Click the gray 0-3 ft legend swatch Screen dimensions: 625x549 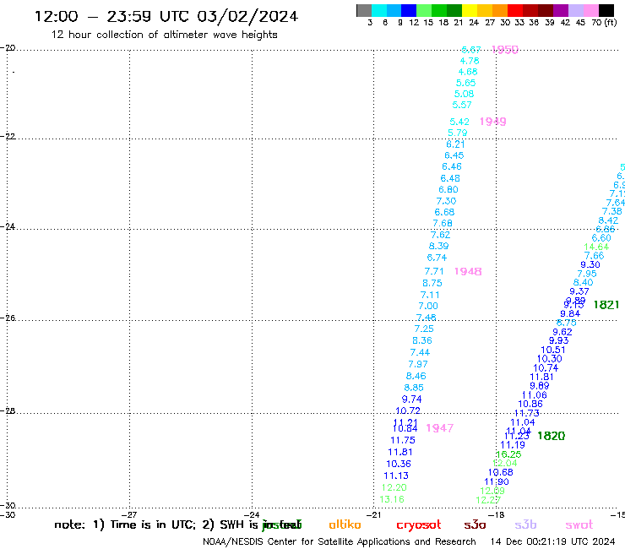tap(364, 10)
